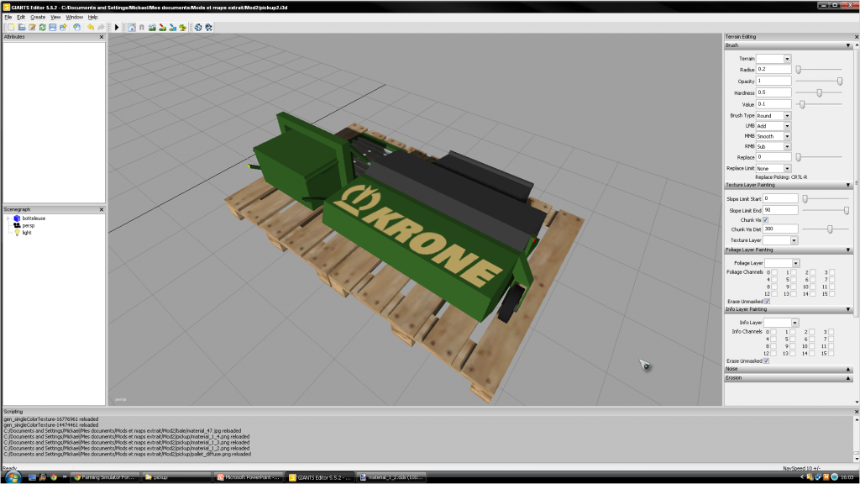Enable Info Channel 12 checkbox
Screen dimensions: 860x484
[x=773, y=354]
